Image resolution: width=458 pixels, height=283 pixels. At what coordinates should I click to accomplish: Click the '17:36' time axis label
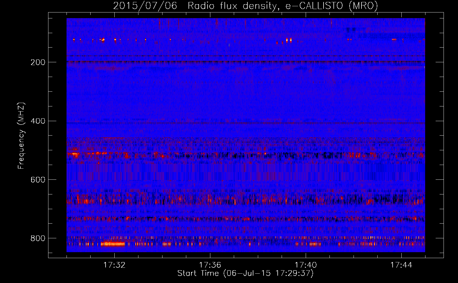[x=210, y=265]
